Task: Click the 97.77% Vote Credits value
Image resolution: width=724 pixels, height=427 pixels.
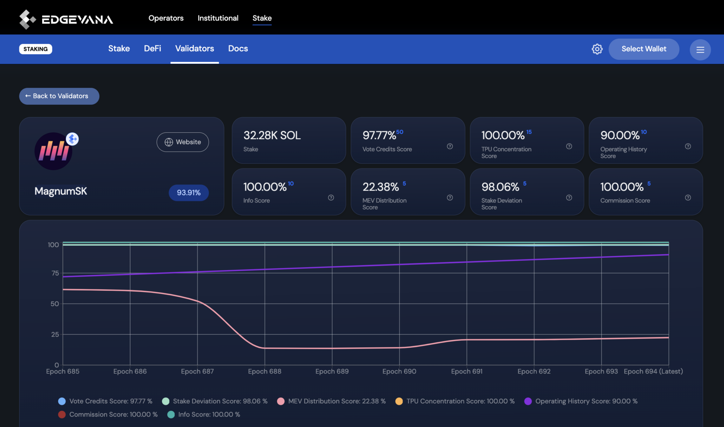Action: 379,135
